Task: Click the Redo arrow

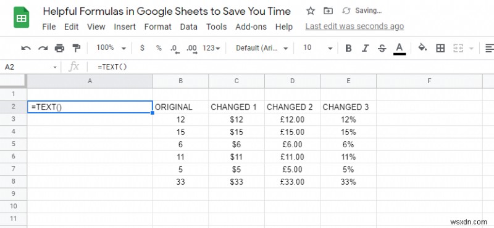Action: tap(43, 48)
